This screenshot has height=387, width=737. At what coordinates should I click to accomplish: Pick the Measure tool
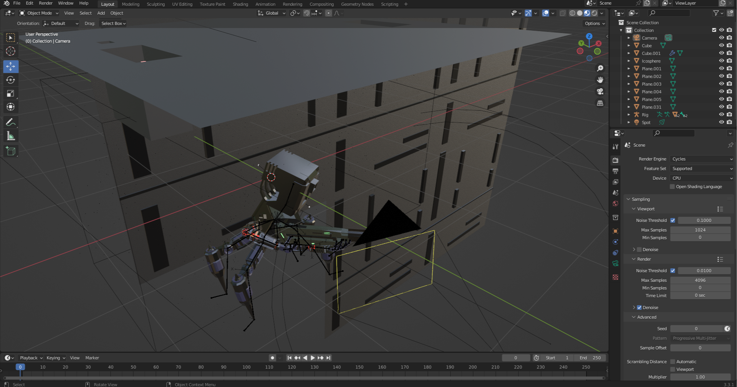[10, 136]
